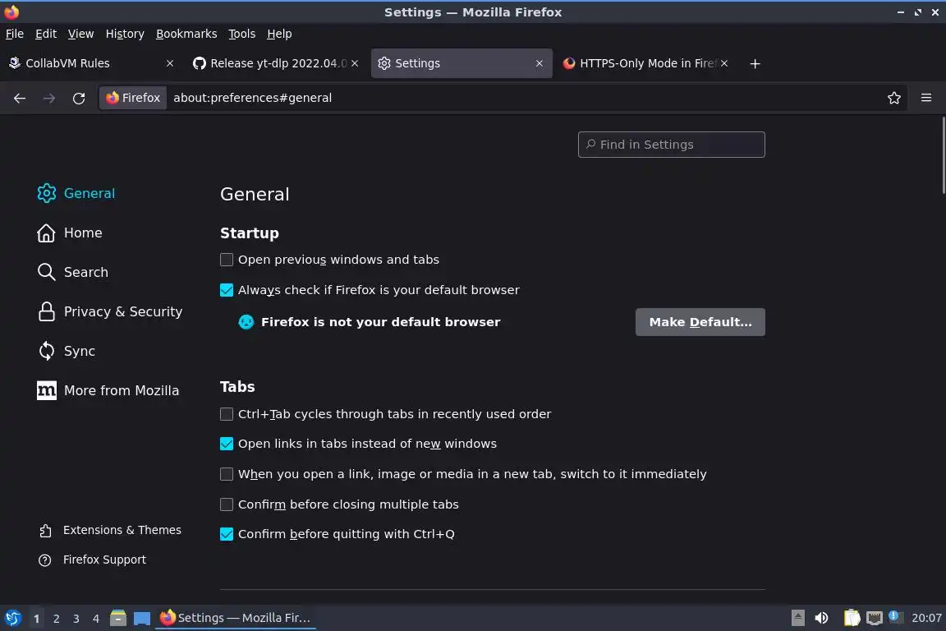
Task: Click the 20:07 clock in taskbar
Action: (926, 618)
